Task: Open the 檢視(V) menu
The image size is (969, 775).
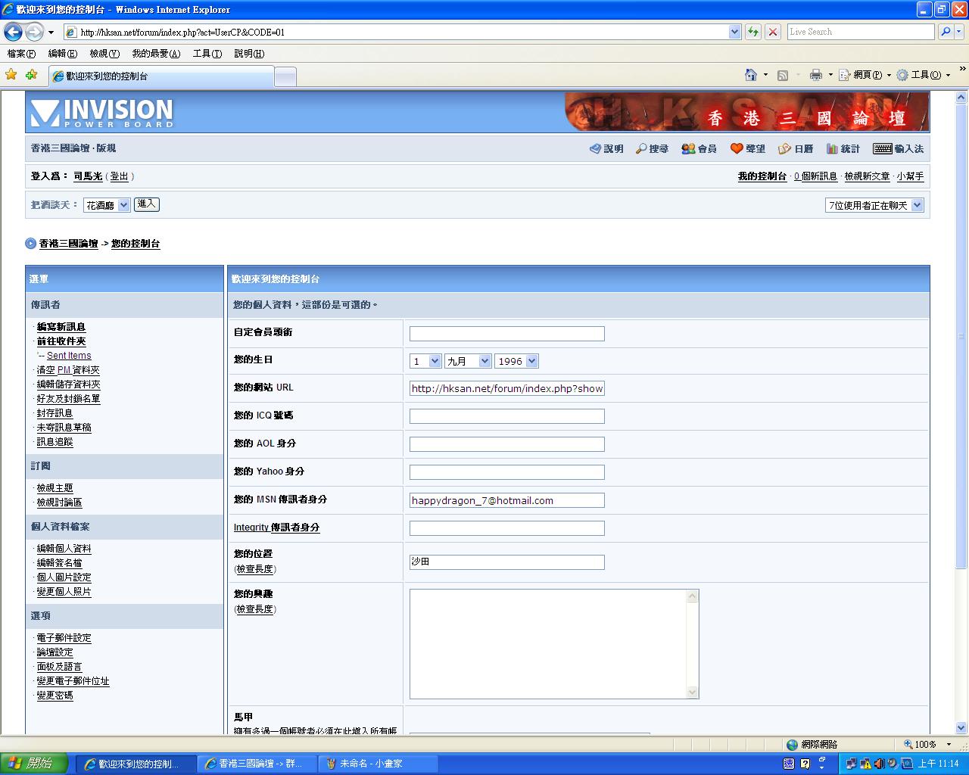Action: pos(104,54)
